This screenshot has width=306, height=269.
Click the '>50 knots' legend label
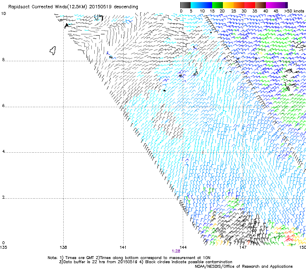click(x=294, y=11)
